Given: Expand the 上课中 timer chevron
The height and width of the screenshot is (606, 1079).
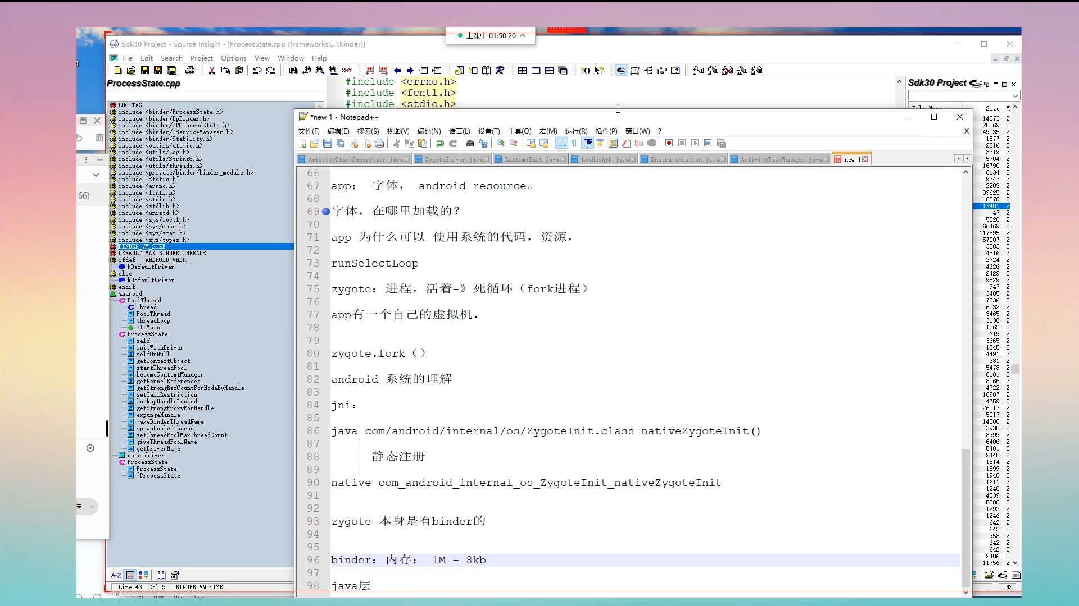Looking at the screenshot, I should pyautogui.click(x=523, y=35).
